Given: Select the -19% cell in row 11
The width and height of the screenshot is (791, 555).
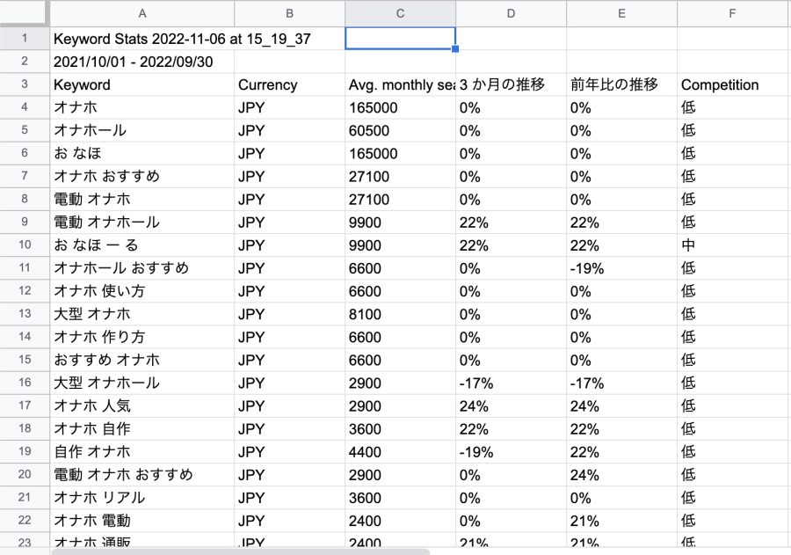Looking at the screenshot, I should click(621, 268).
